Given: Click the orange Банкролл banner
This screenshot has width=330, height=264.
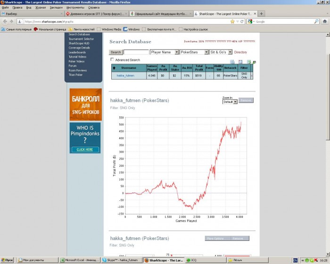Looking at the screenshot, I should click(86, 104).
